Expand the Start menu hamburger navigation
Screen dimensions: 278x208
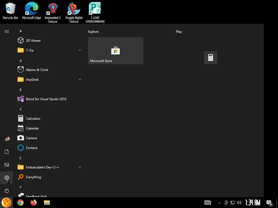pyautogui.click(x=7, y=32)
